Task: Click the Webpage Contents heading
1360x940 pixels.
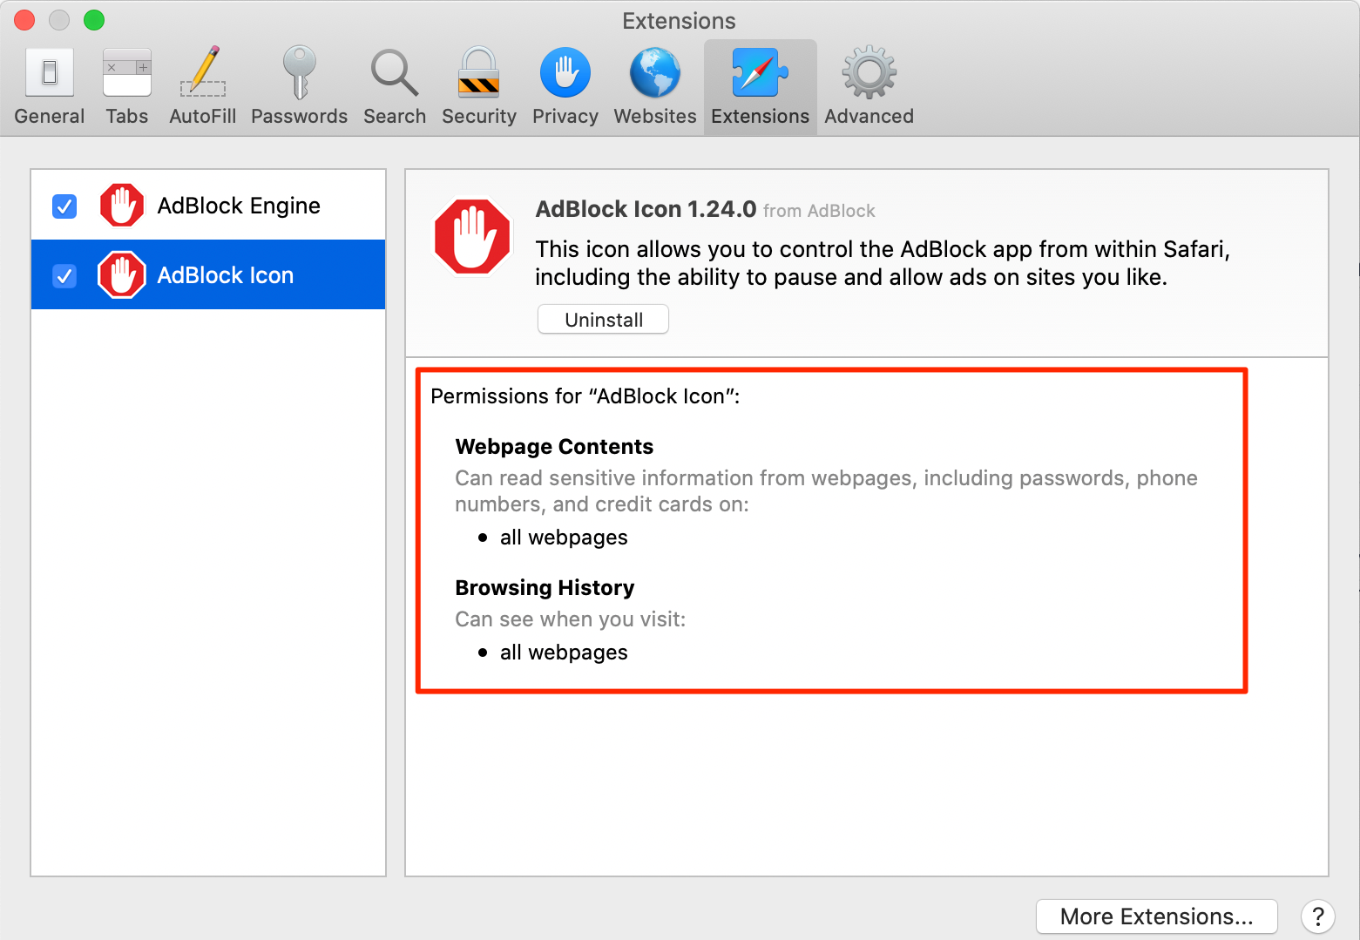Action: pos(554,447)
